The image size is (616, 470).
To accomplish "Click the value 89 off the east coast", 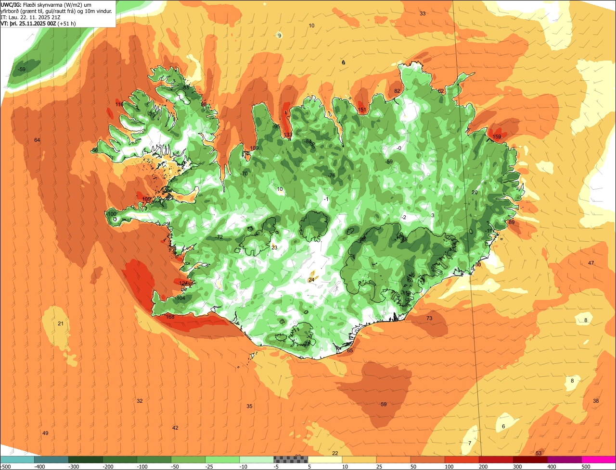I will tap(511, 222).
